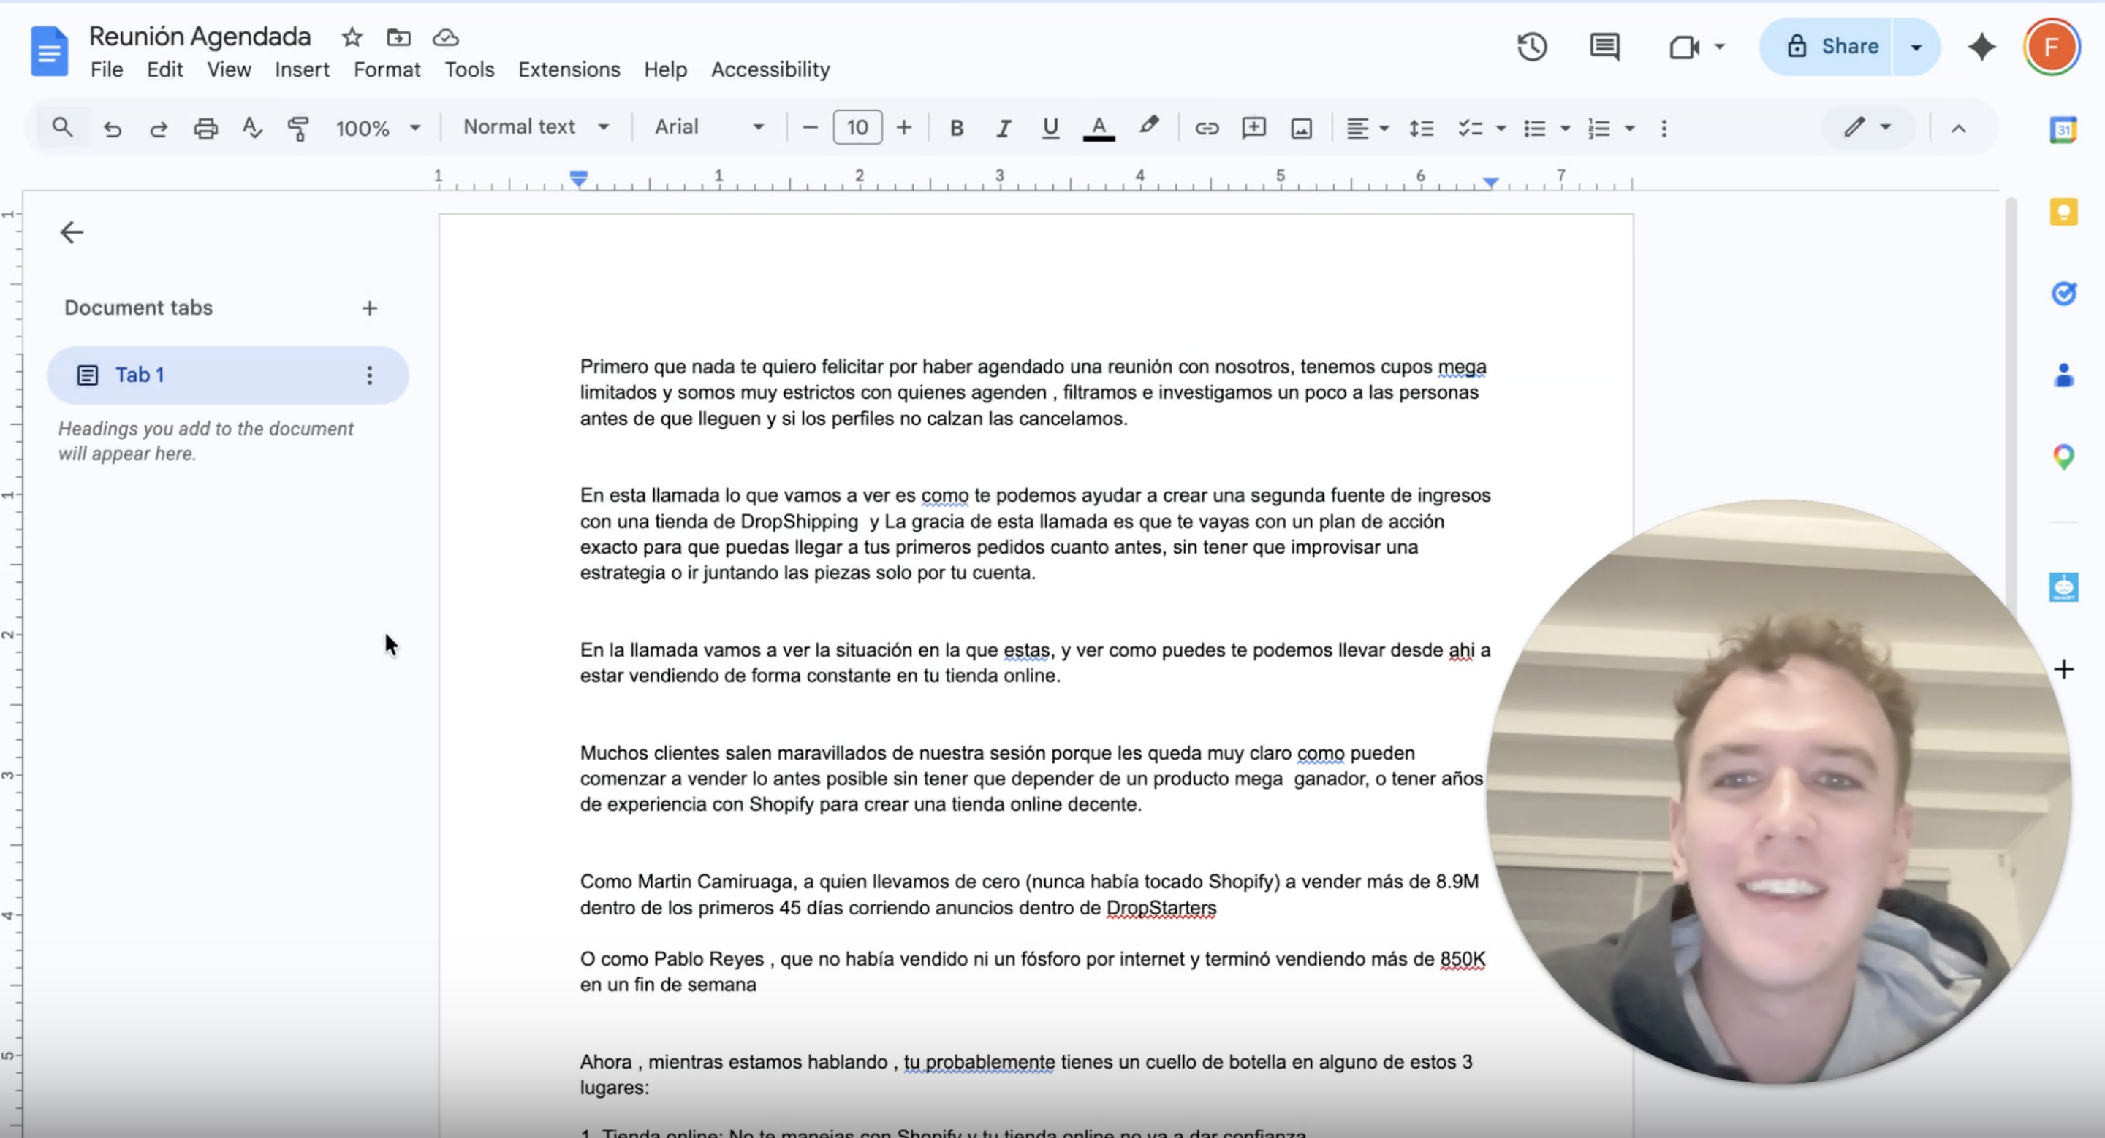Star the Reunión Agendada document
The height and width of the screenshot is (1138, 2105).
tap(352, 37)
